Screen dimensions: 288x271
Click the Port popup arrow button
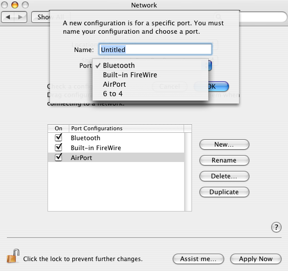[210, 65]
